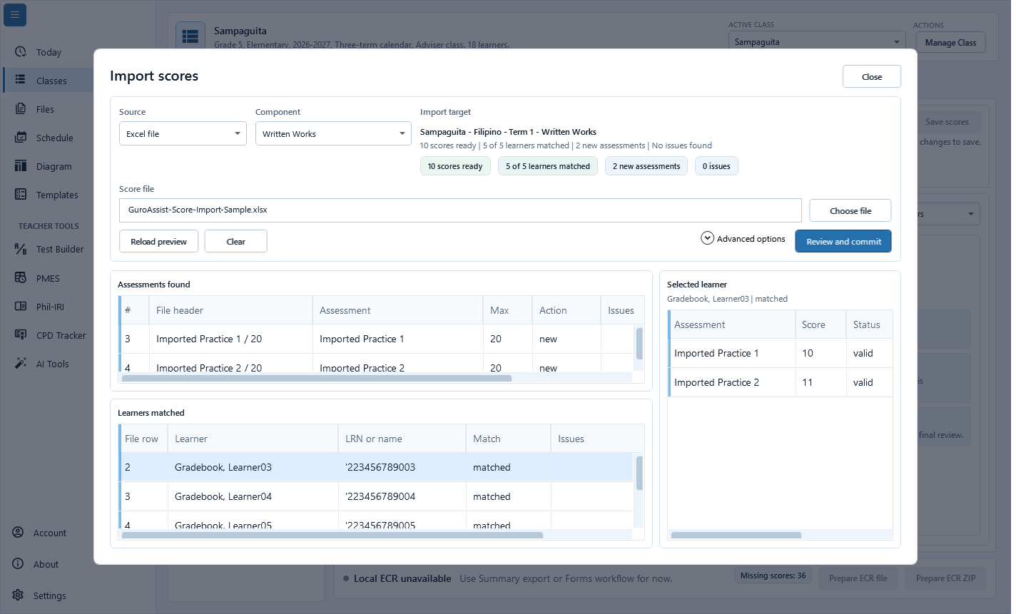Open the Active Class Sampaguita dropdown

tap(817, 42)
